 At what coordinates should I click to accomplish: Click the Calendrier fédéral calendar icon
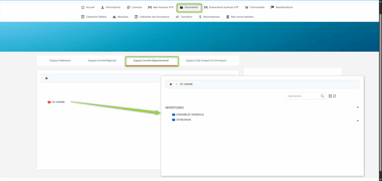tap(83, 17)
